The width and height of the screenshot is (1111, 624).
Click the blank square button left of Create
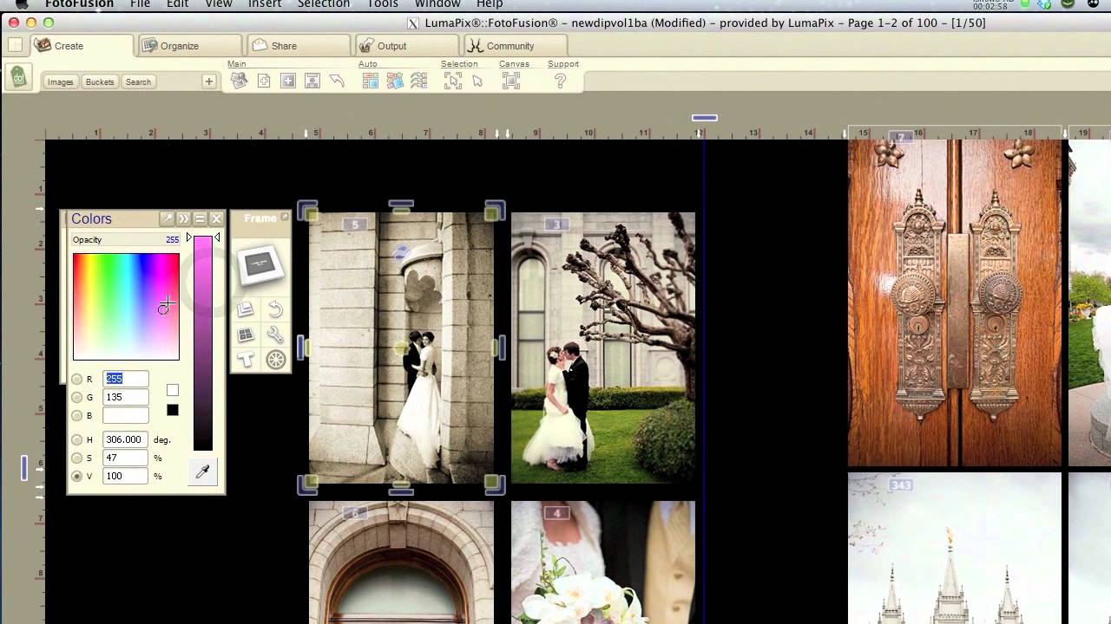[15, 45]
